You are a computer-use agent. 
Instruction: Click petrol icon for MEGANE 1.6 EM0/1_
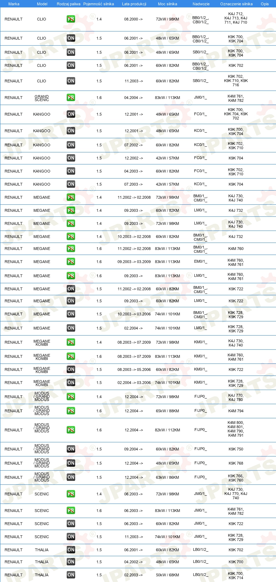coord(71,262)
